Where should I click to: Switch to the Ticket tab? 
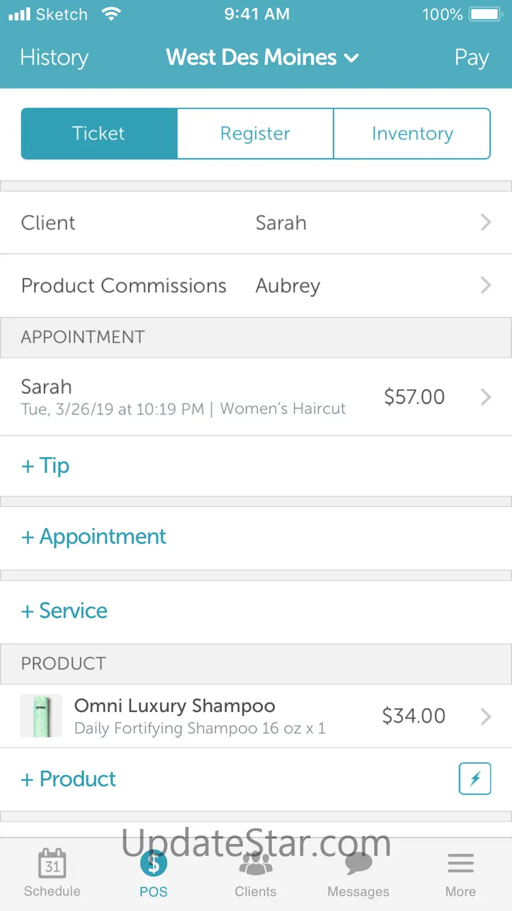(x=99, y=134)
